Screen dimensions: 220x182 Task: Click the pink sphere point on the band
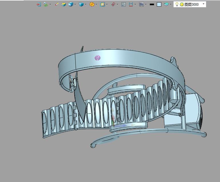coord(98,58)
